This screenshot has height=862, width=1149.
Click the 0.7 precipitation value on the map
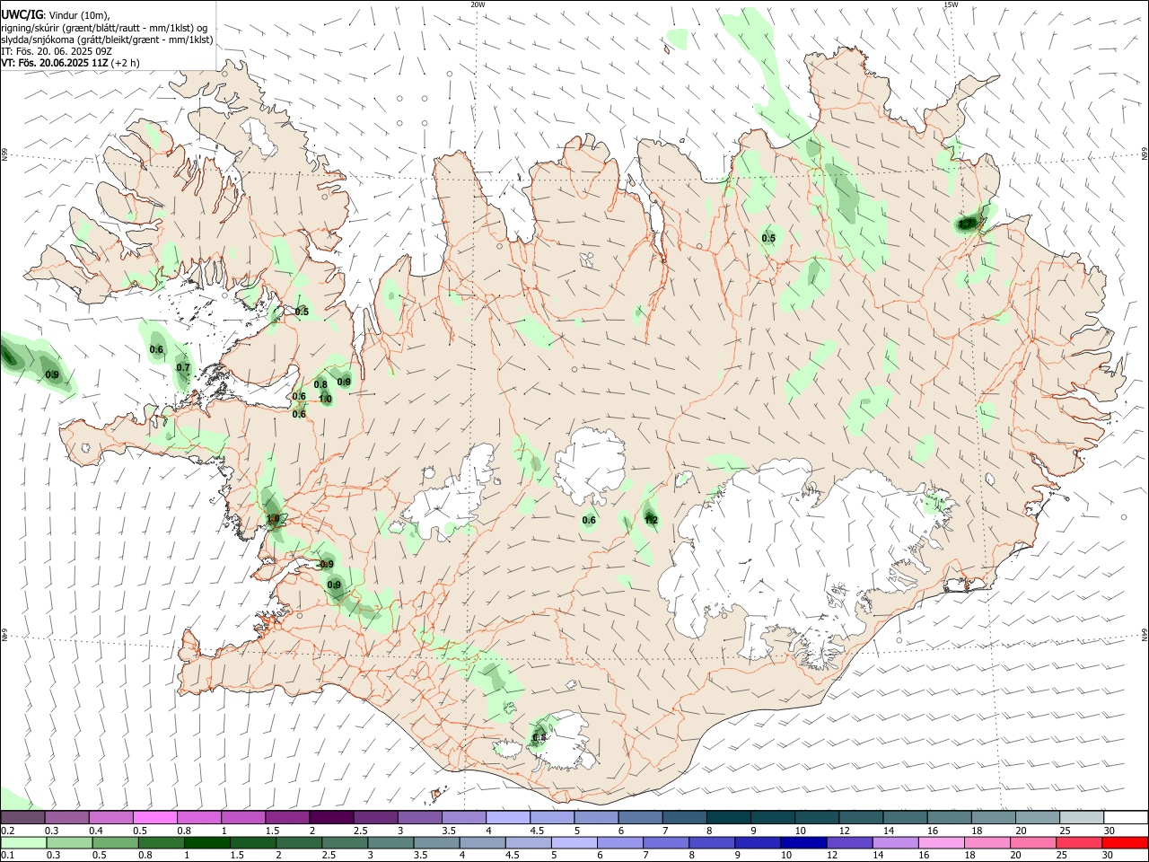pos(183,368)
